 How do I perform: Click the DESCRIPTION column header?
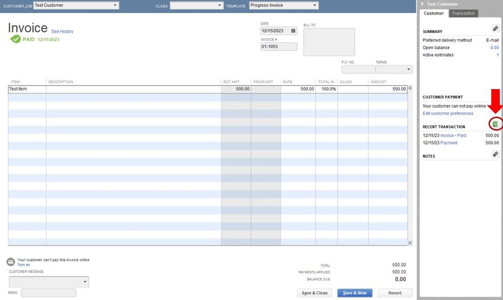pos(60,82)
